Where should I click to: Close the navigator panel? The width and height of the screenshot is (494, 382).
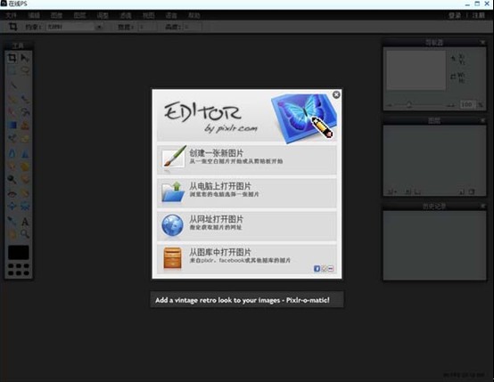[x=482, y=42]
